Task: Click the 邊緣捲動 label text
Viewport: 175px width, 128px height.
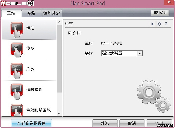Action: (34, 90)
